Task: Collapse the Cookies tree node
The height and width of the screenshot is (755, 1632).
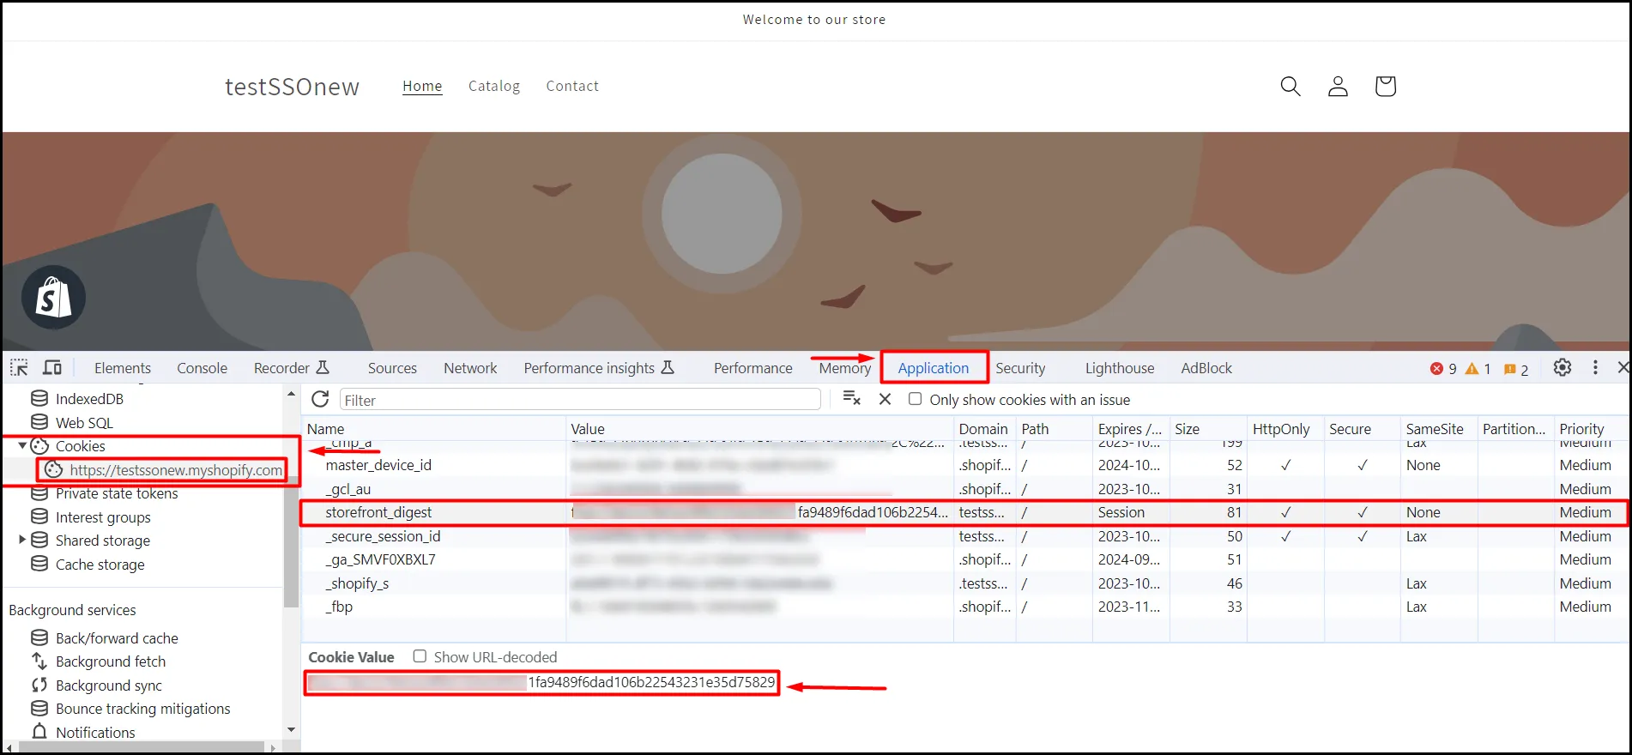Action: coord(22,445)
